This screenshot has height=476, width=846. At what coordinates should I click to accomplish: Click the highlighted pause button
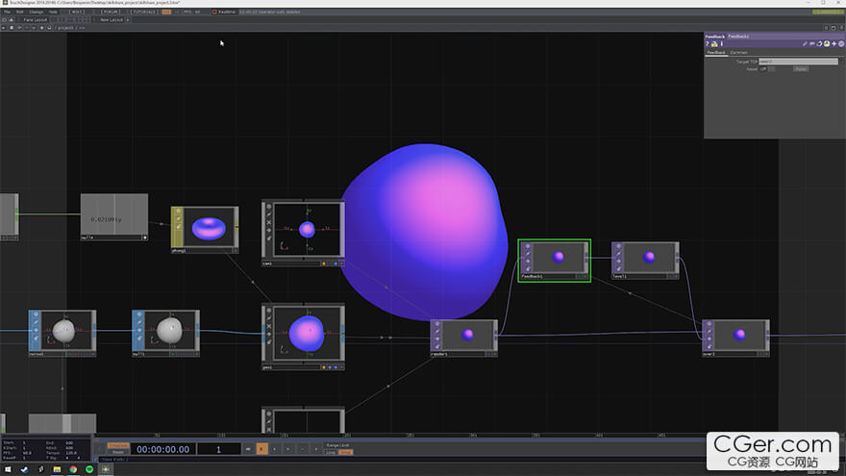pyautogui.click(x=261, y=449)
